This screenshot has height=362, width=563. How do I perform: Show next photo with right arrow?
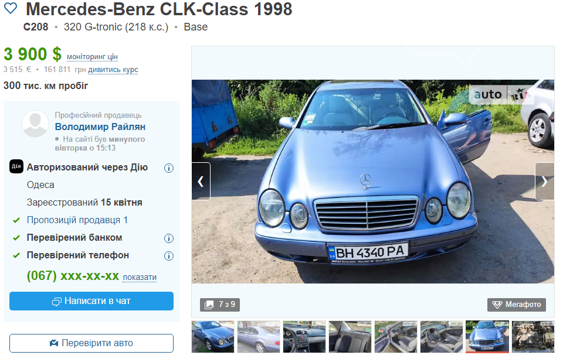(x=544, y=181)
